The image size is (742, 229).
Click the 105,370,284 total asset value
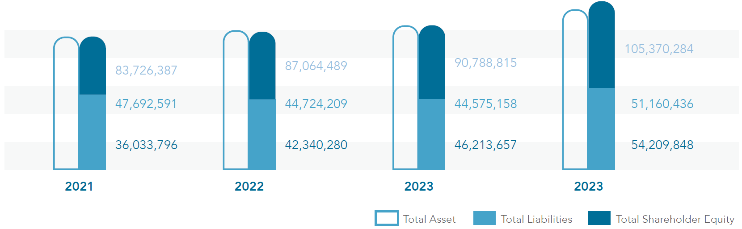point(659,49)
